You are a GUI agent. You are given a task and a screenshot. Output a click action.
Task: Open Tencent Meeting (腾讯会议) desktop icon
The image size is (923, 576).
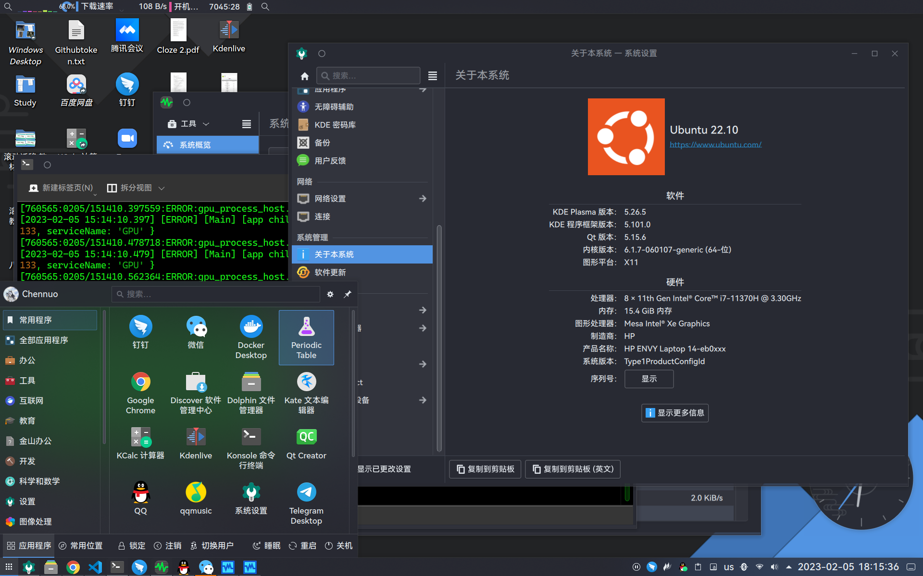coord(127,36)
